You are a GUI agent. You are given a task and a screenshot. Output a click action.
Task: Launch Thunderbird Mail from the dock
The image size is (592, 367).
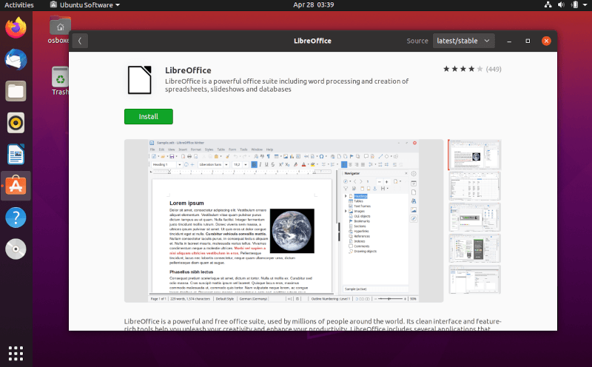click(16, 60)
